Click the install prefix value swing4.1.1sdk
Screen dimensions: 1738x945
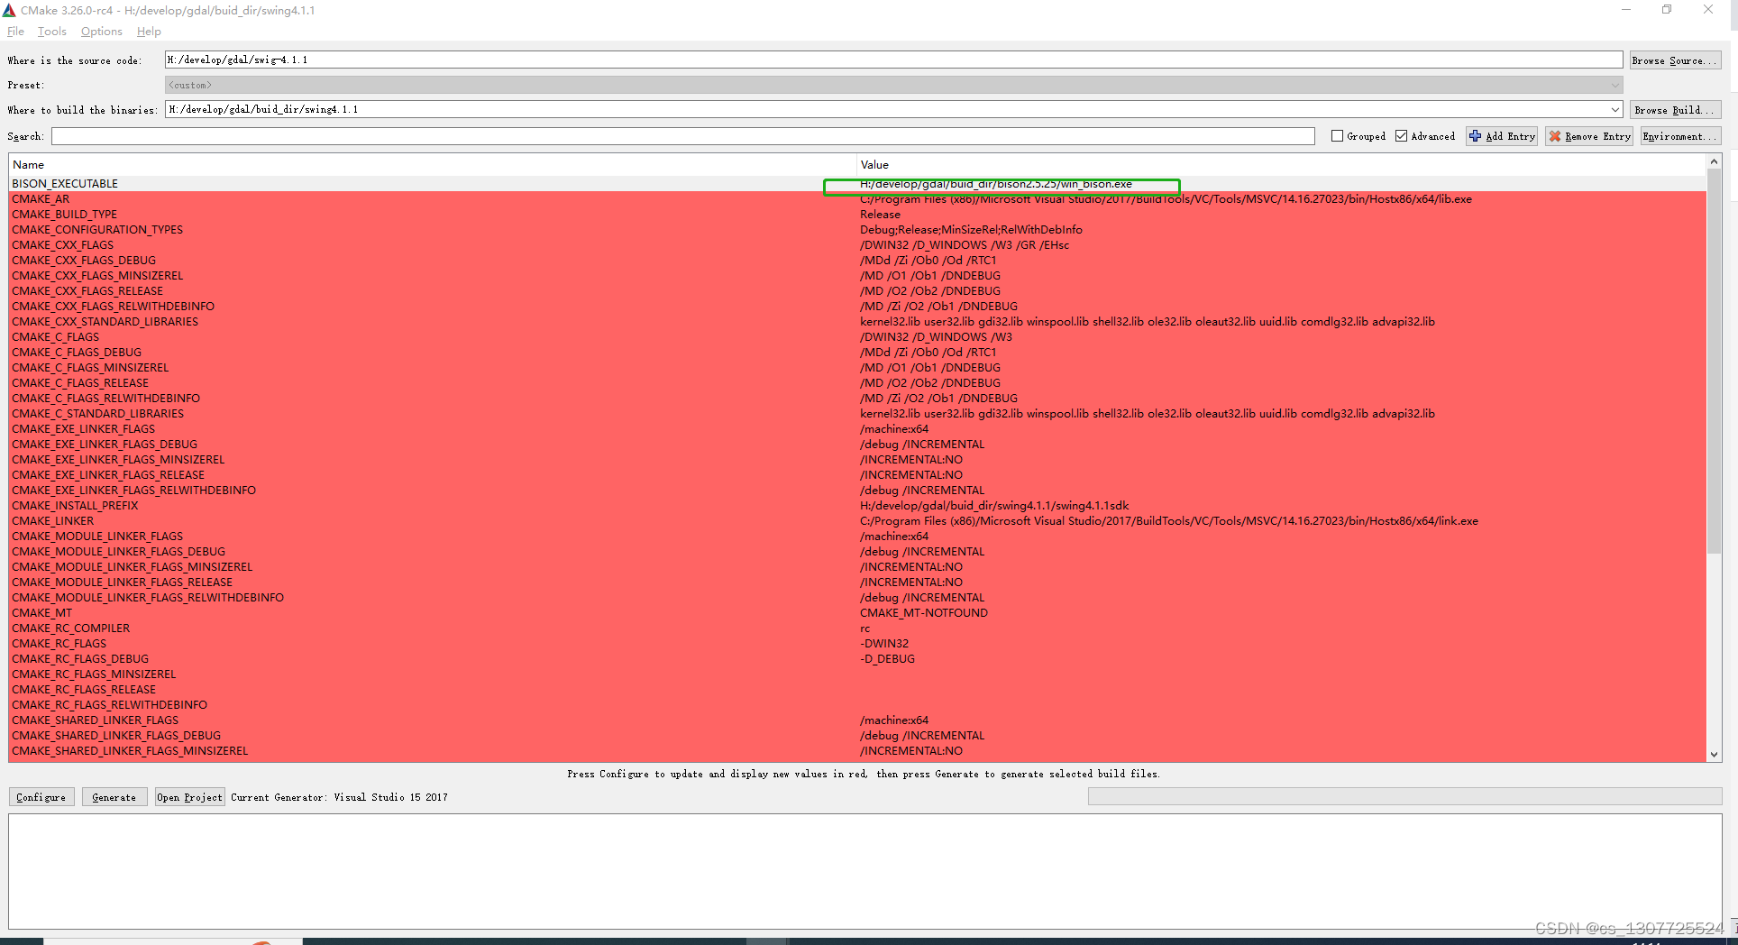click(x=994, y=506)
